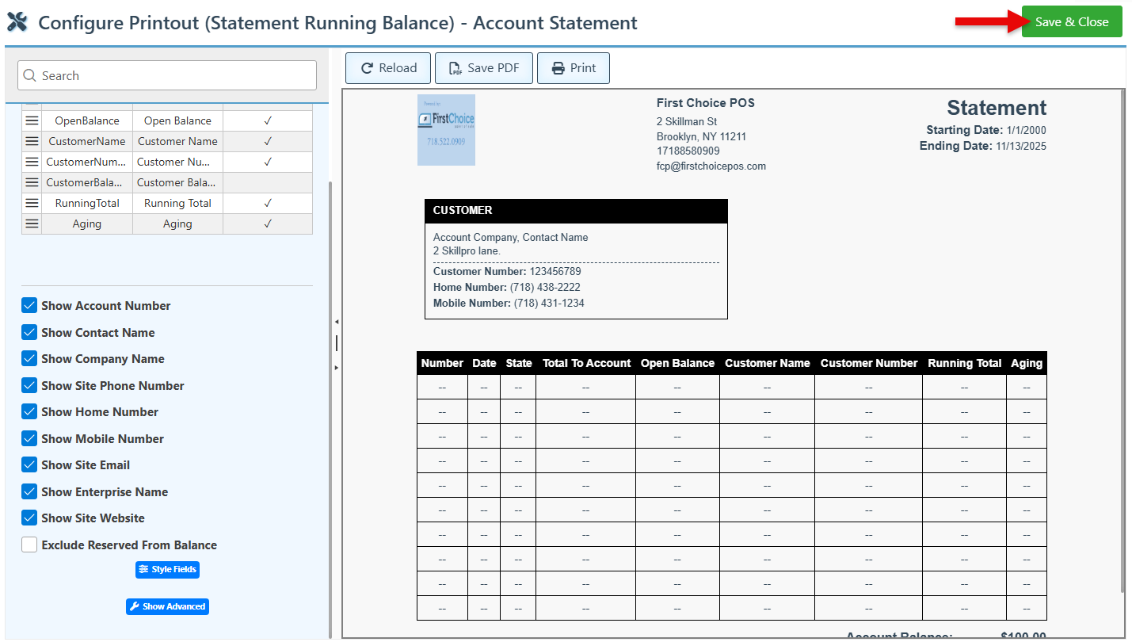
Task: Disable Show Site Website option
Action: tap(29, 518)
